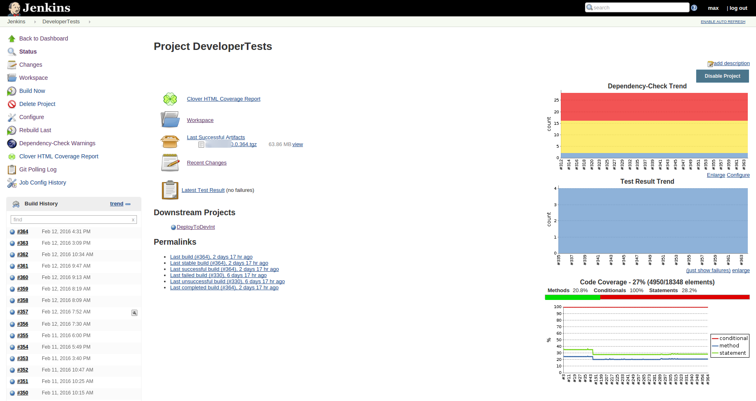Click log out link
This screenshot has width=756, height=401.
pos(738,8)
